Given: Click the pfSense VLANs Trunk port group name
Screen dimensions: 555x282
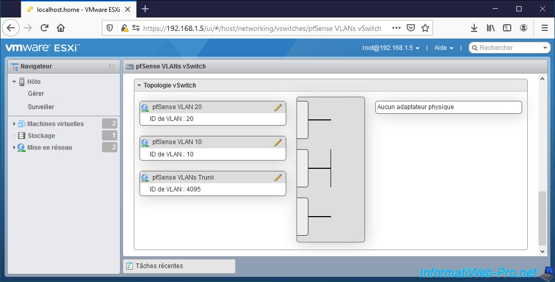Looking at the screenshot, I should coord(183,177).
